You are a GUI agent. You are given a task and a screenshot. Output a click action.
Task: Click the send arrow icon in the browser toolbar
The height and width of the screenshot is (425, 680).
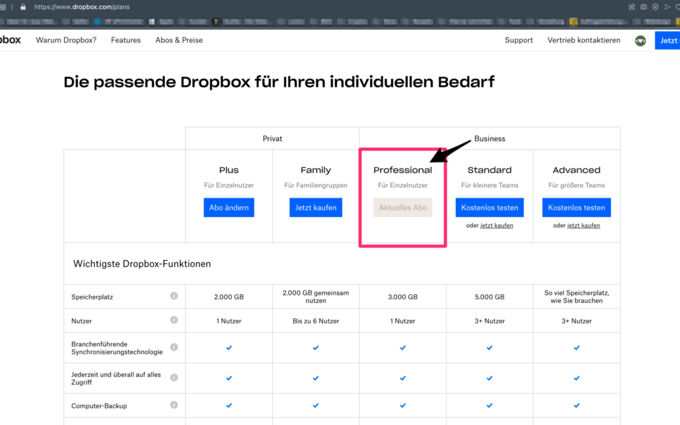(667, 7)
